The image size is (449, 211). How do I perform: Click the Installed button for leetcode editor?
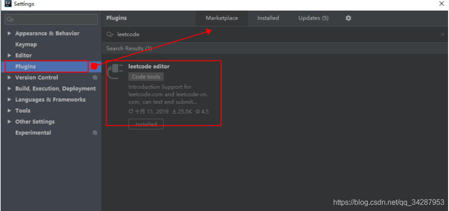pos(146,124)
